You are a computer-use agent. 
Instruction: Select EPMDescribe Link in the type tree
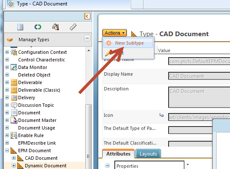(x=37, y=143)
